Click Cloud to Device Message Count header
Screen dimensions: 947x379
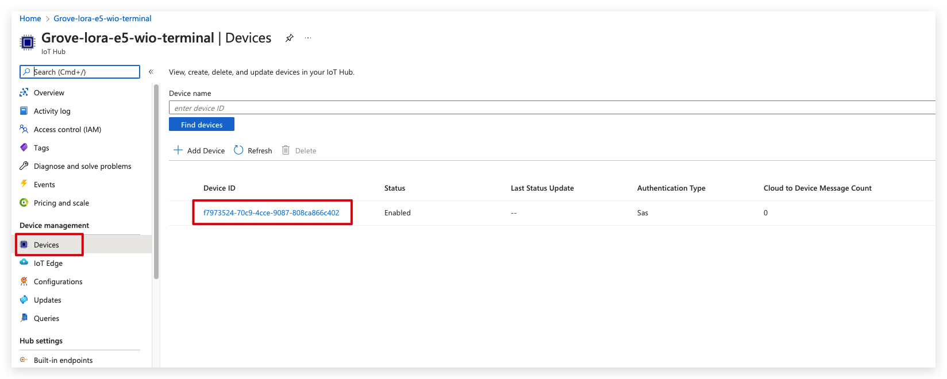coord(818,188)
